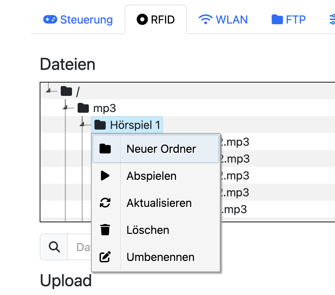Click the pencil edit icon for Umbenennen
This screenshot has height=295, width=335.
click(105, 257)
